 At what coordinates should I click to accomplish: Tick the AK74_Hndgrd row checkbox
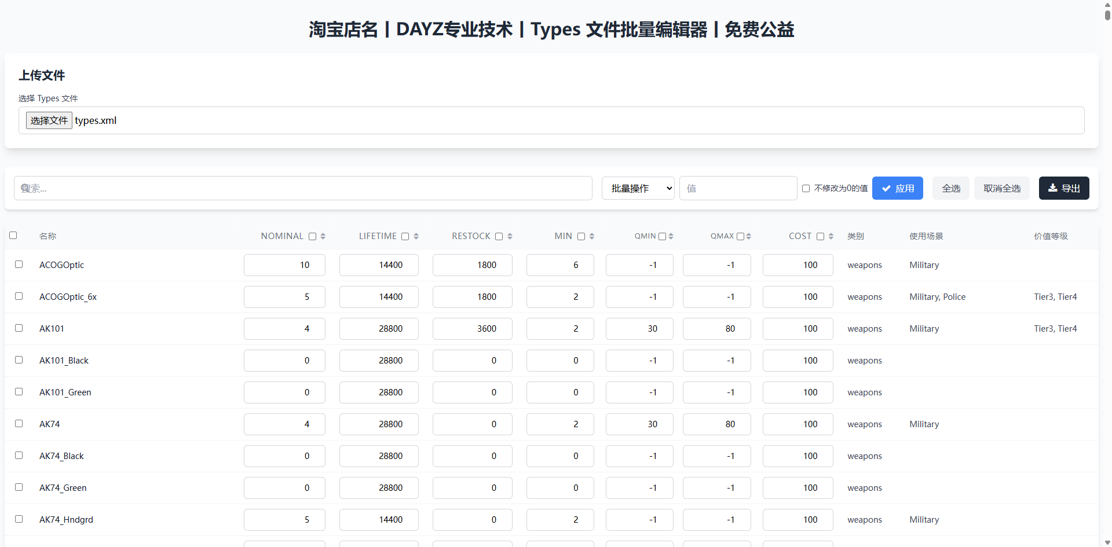coord(19,519)
